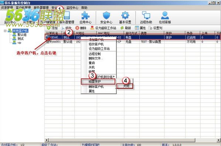Click 关闭 in the submenu

[126, 86]
